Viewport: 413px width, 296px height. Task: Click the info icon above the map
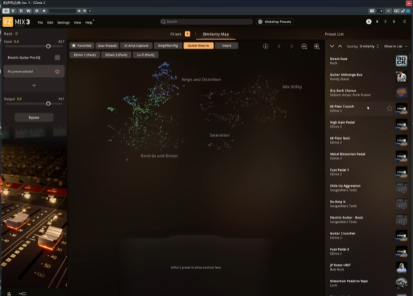265,46
